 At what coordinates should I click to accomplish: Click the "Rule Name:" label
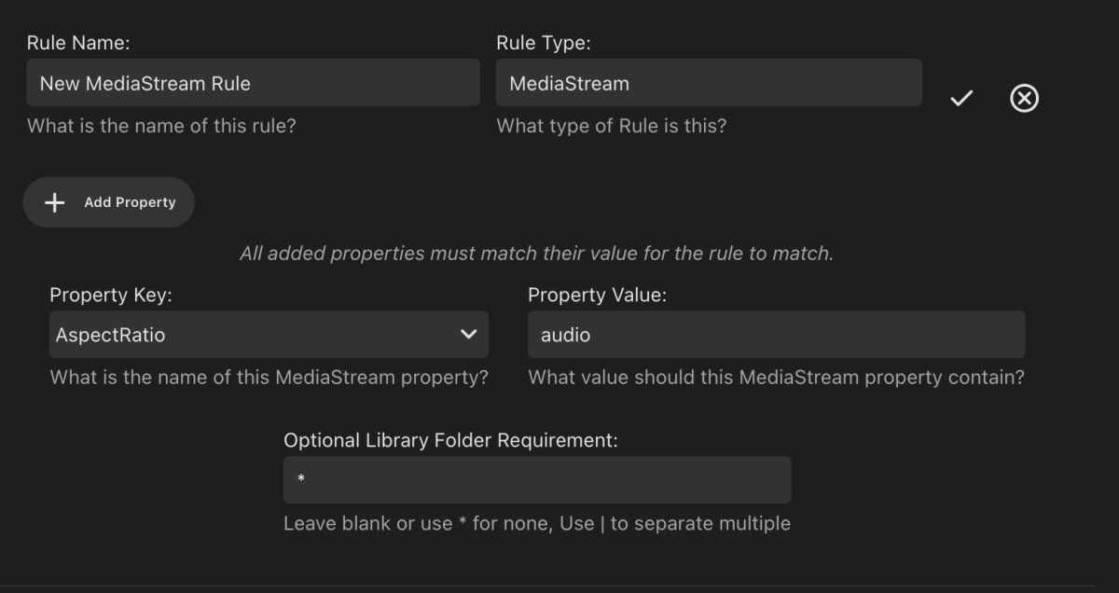tap(78, 43)
